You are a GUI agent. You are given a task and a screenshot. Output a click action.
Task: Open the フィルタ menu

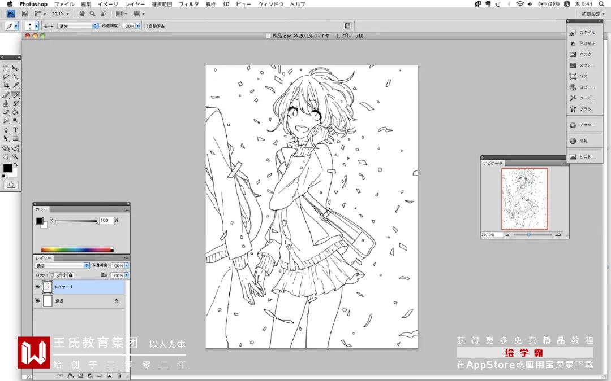[x=188, y=4]
